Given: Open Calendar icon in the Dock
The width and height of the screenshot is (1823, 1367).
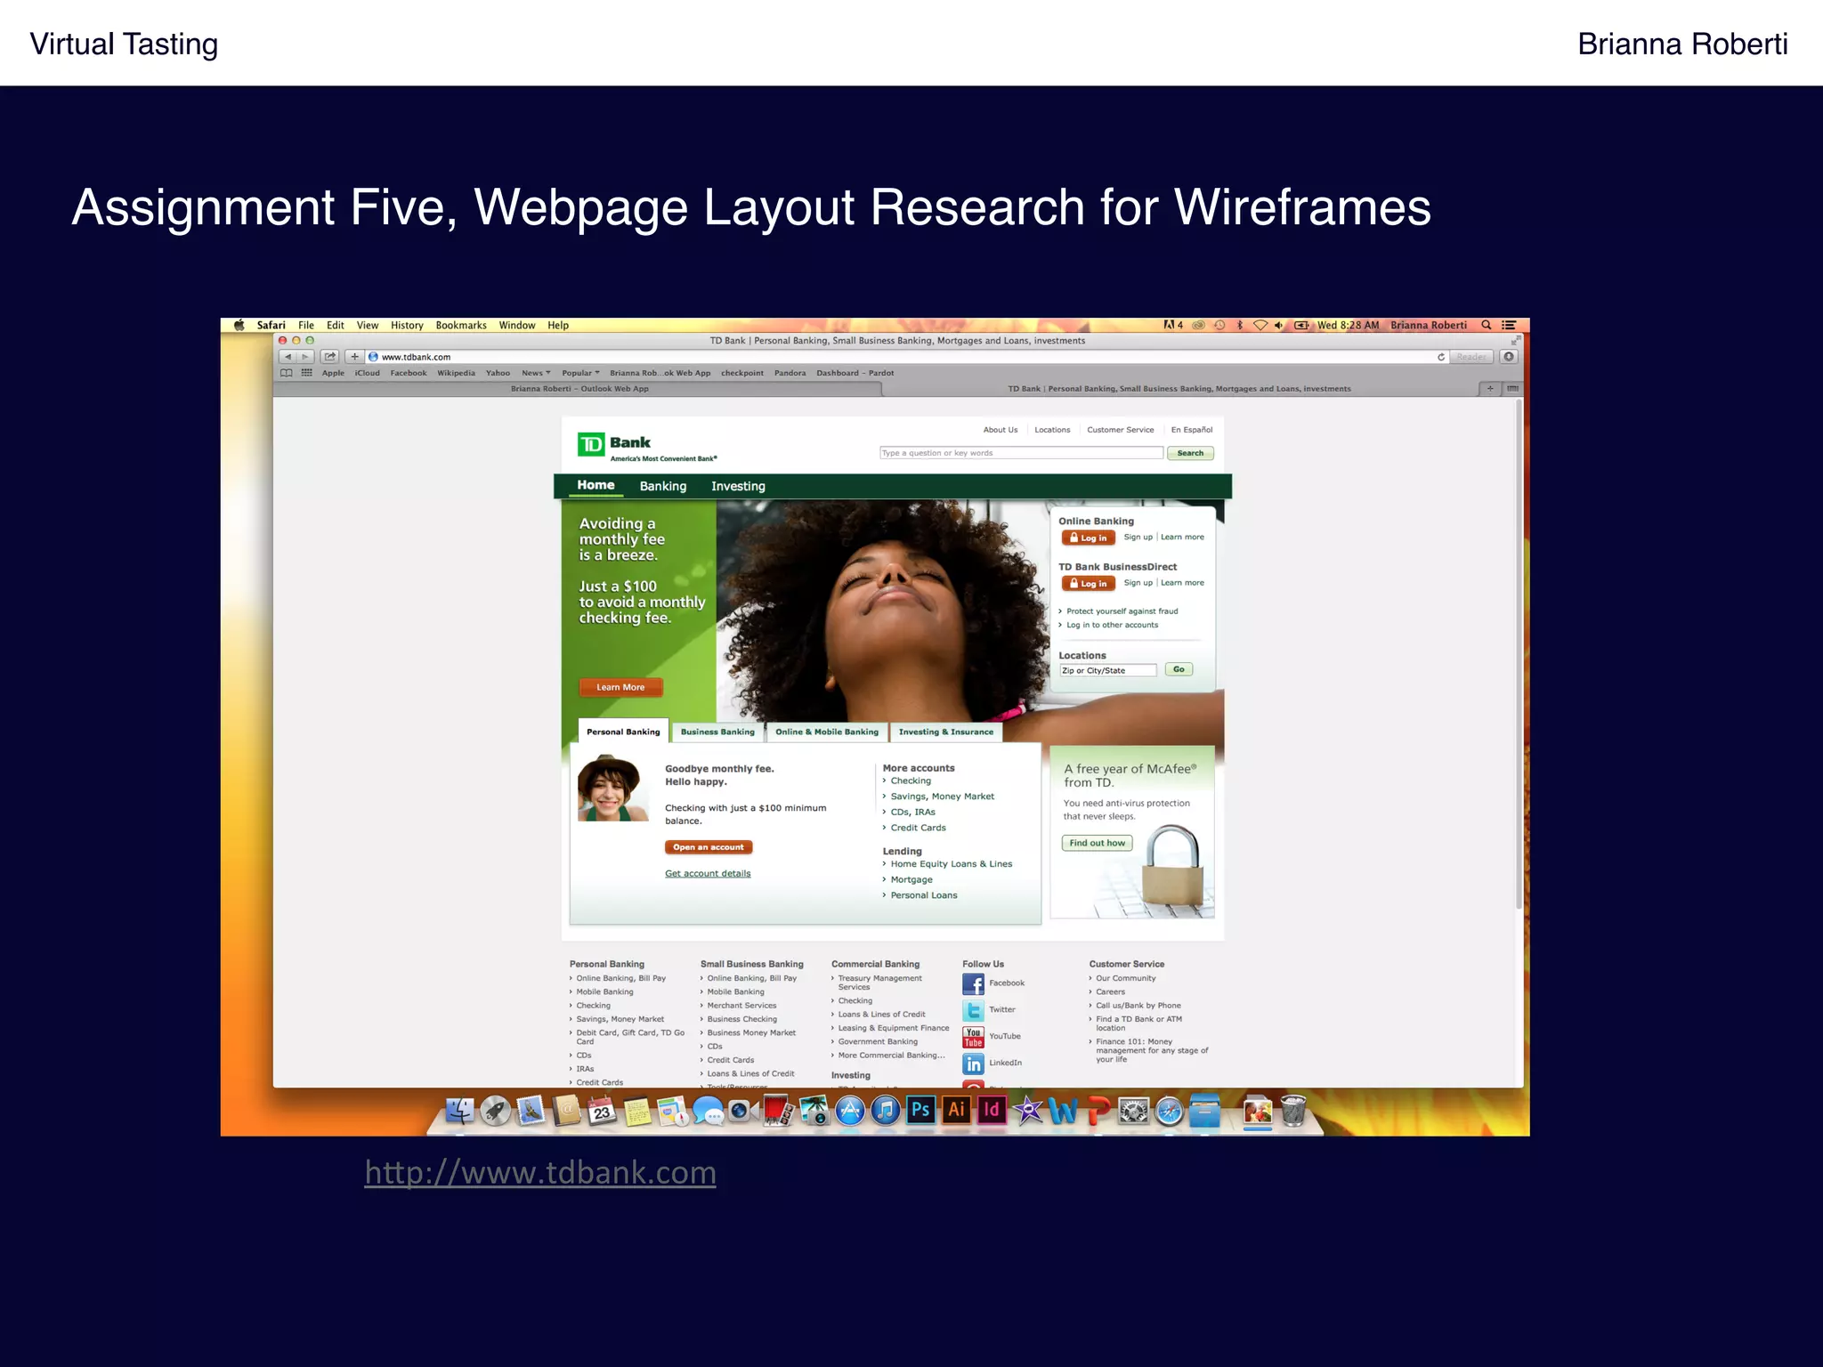Looking at the screenshot, I should pyautogui.click(x=602, y=1111).
